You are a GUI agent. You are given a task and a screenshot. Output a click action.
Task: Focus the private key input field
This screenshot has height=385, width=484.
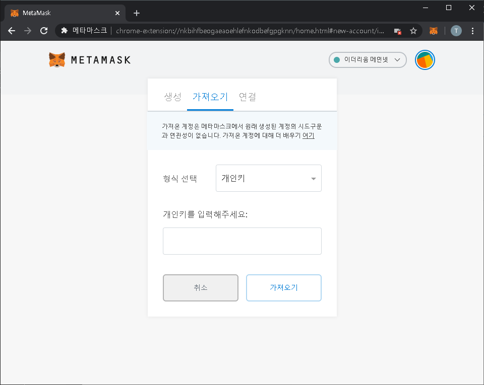[242, 241]
